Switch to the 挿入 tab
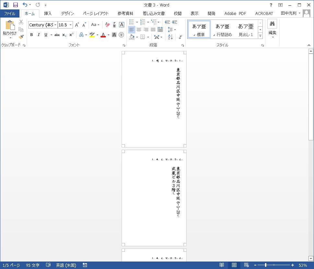 click(48, 13)
